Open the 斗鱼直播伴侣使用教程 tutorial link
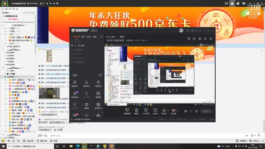This screenshot has height=149, width=265. click(x=81, y=120)
